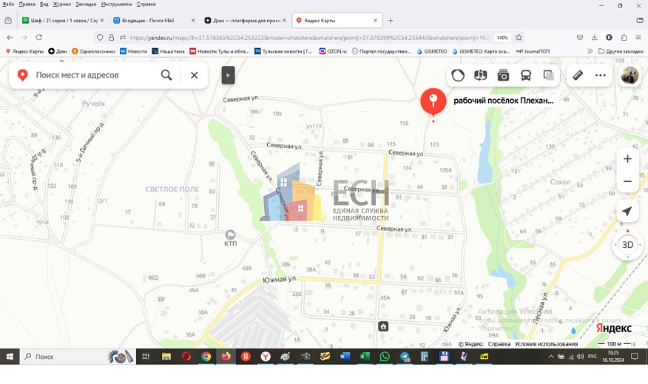Screen dimensions: 648x384
Task: Open the extensions puzzle icon
Action: [x=624, y=37]
